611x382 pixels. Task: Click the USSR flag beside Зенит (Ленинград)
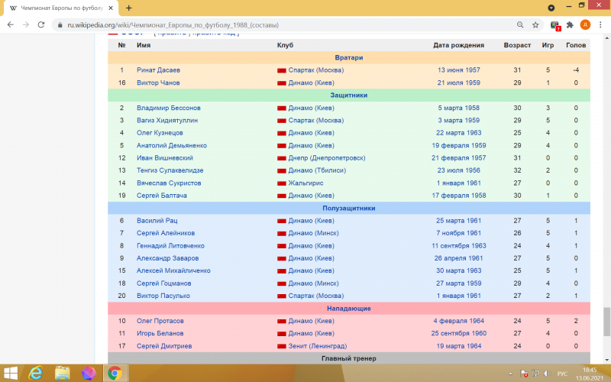pos(282,347)
